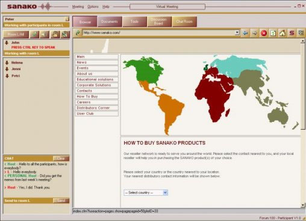Click the chat message input box
This screenshot has width=306, height=221.
[36, 208]
